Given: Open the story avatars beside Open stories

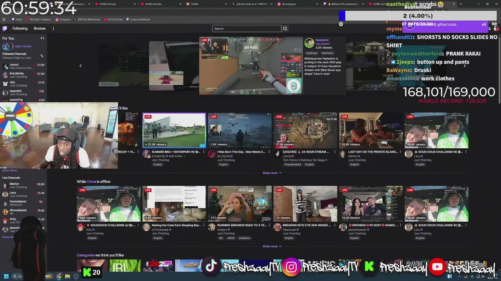Looking at the screenshot, I should [8, 46].
